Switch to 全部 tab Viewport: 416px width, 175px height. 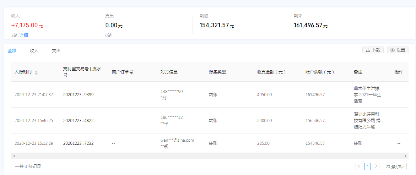coord(12,51)
